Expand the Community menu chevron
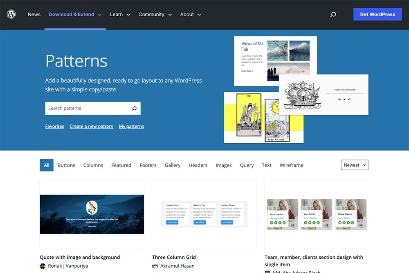The image size is (409, 273). pos(170,15)
